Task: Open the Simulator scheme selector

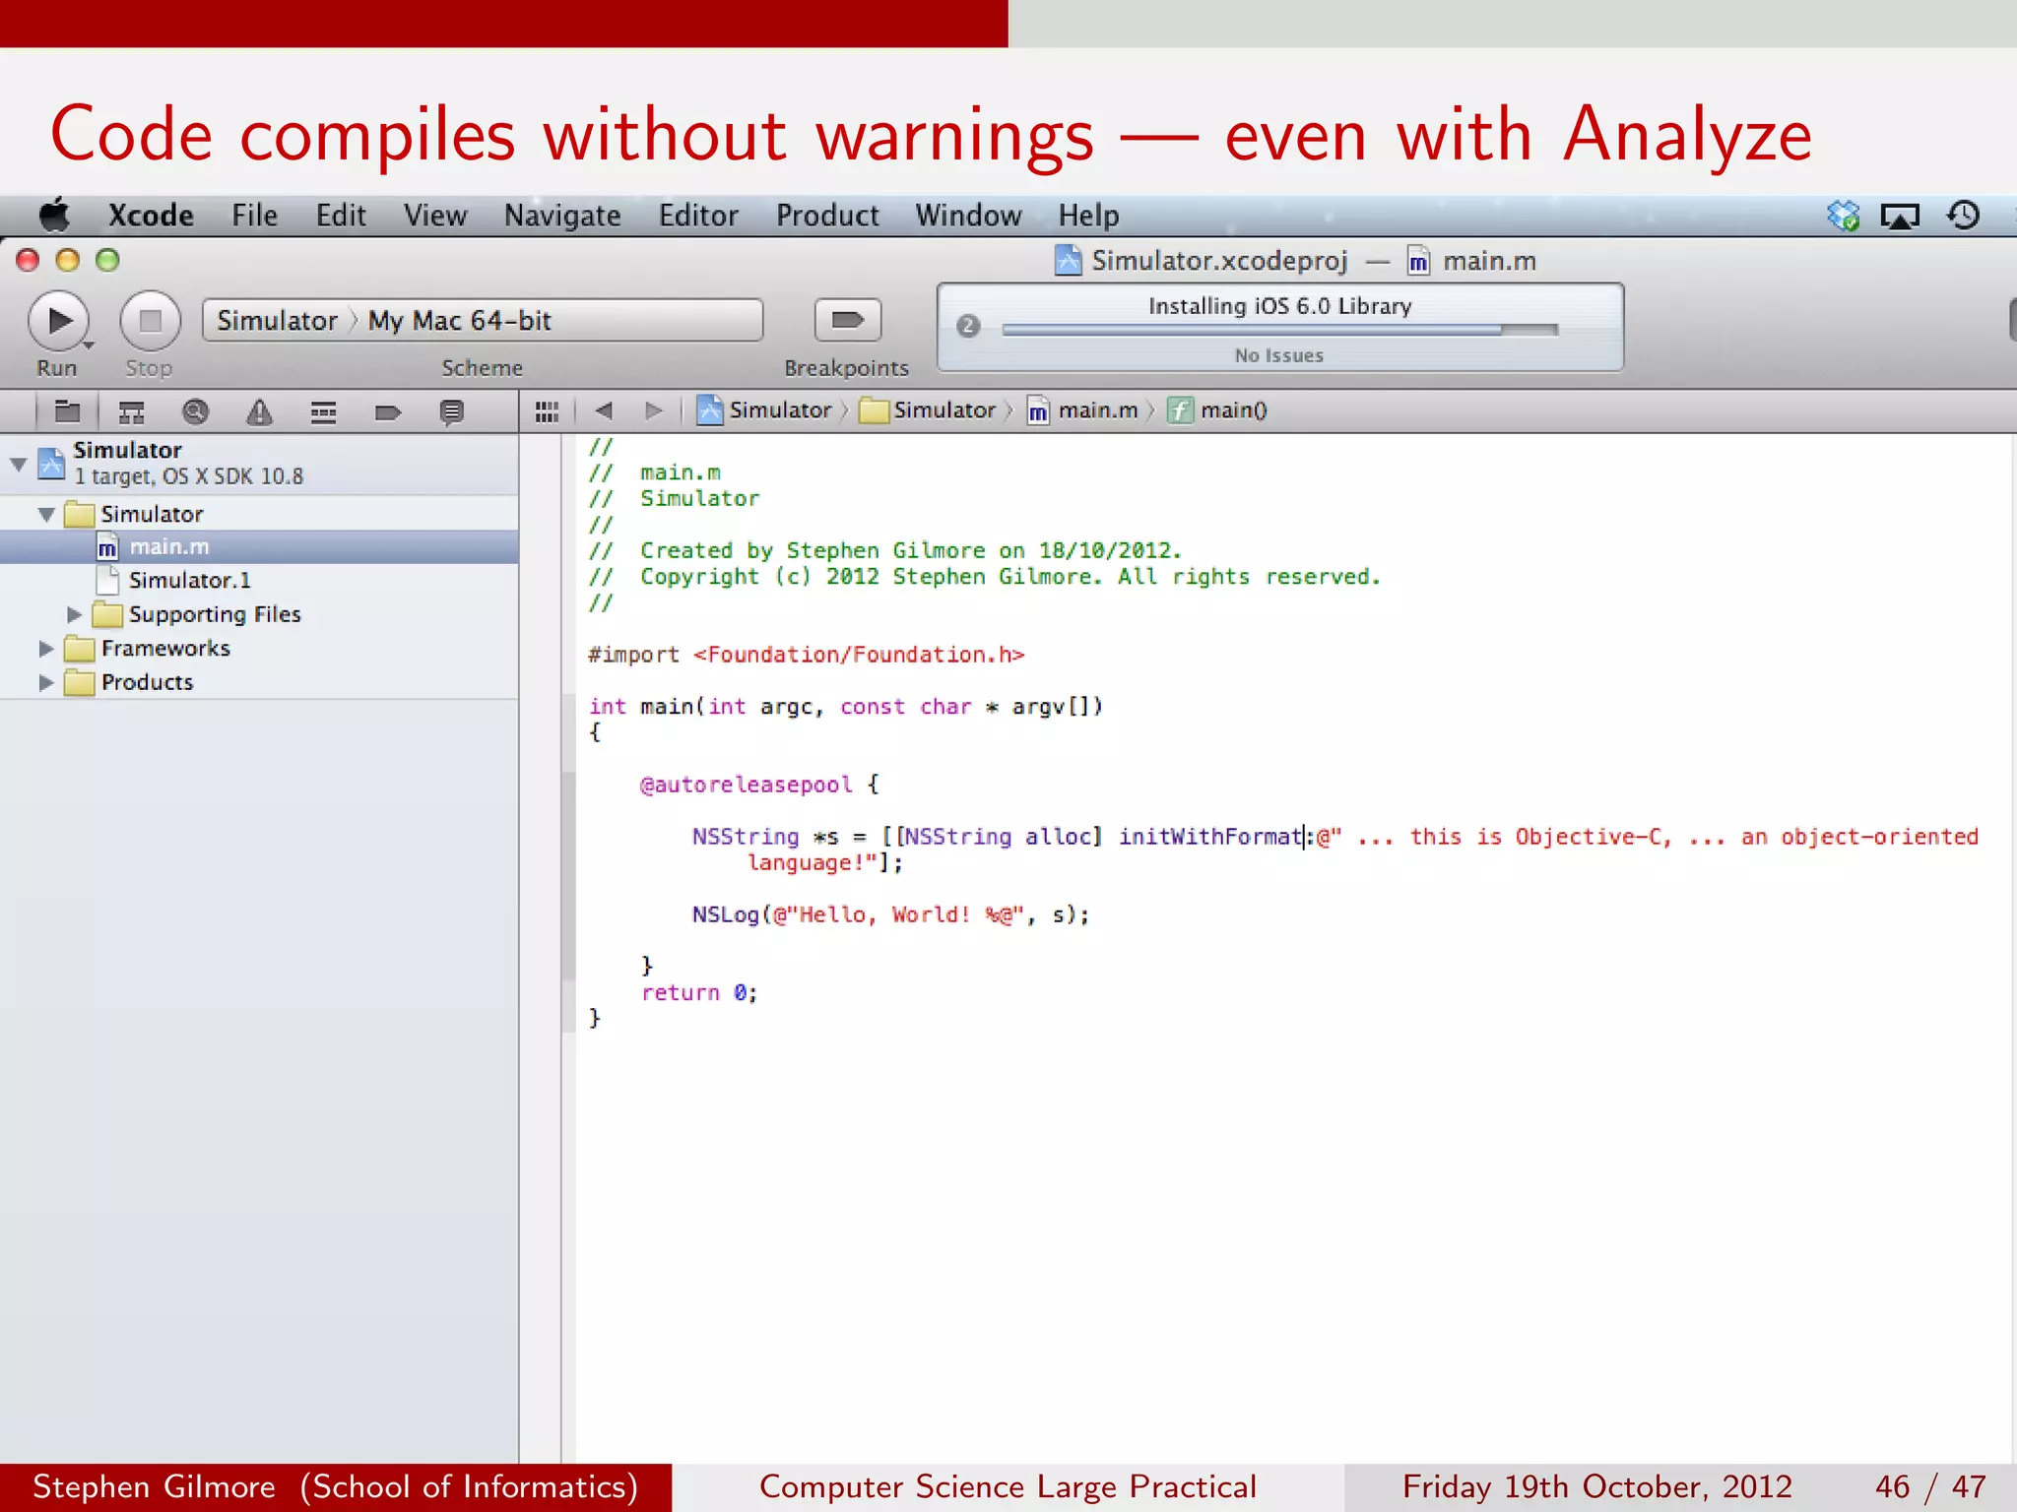Action: coord(277,321)
